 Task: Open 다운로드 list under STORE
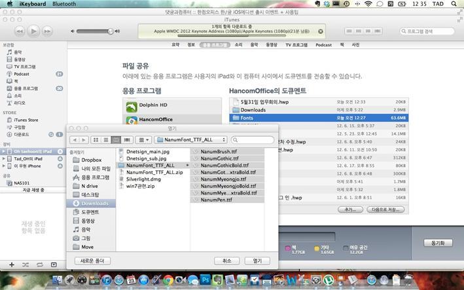point(22,134)
